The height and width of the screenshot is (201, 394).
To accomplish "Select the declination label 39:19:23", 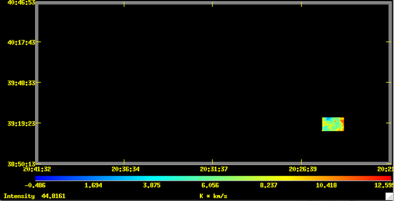I will pos(21,123).
